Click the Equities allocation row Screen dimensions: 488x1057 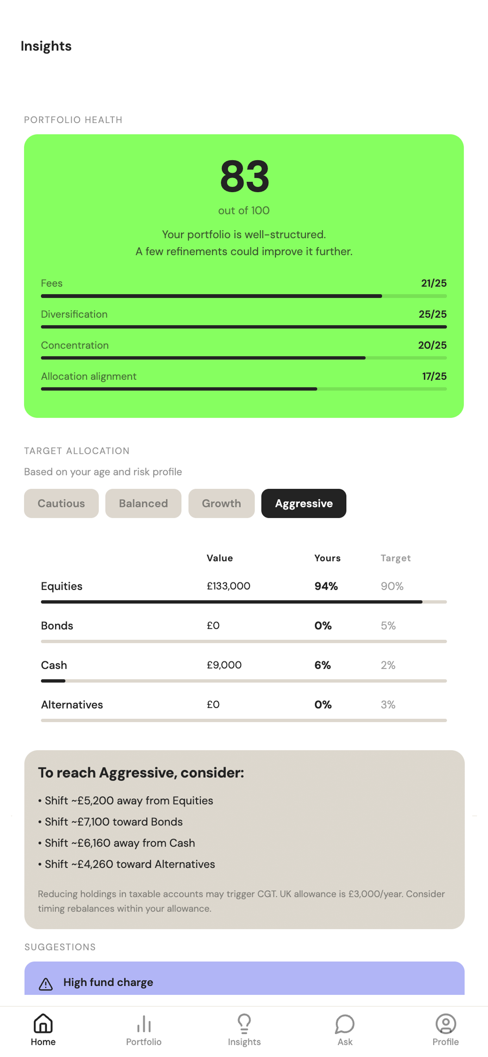tap(244, 586)
